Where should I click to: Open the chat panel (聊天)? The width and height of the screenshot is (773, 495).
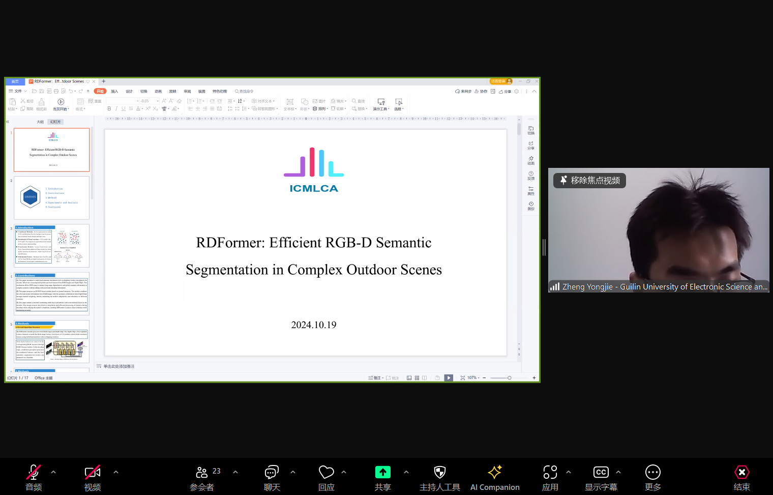[x=272, y=477]
